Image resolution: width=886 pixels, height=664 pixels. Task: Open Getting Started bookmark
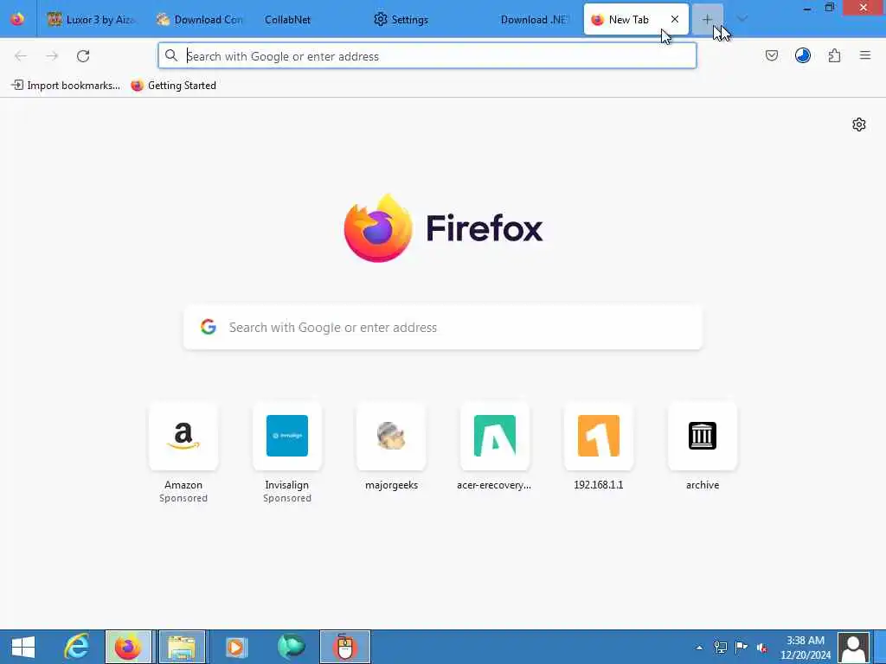[x=173, y=86]
